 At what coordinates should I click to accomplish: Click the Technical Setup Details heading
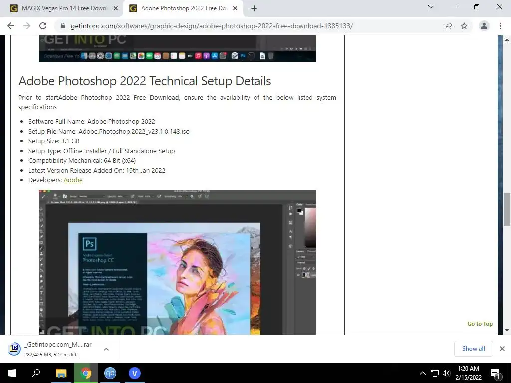(145, 81)
